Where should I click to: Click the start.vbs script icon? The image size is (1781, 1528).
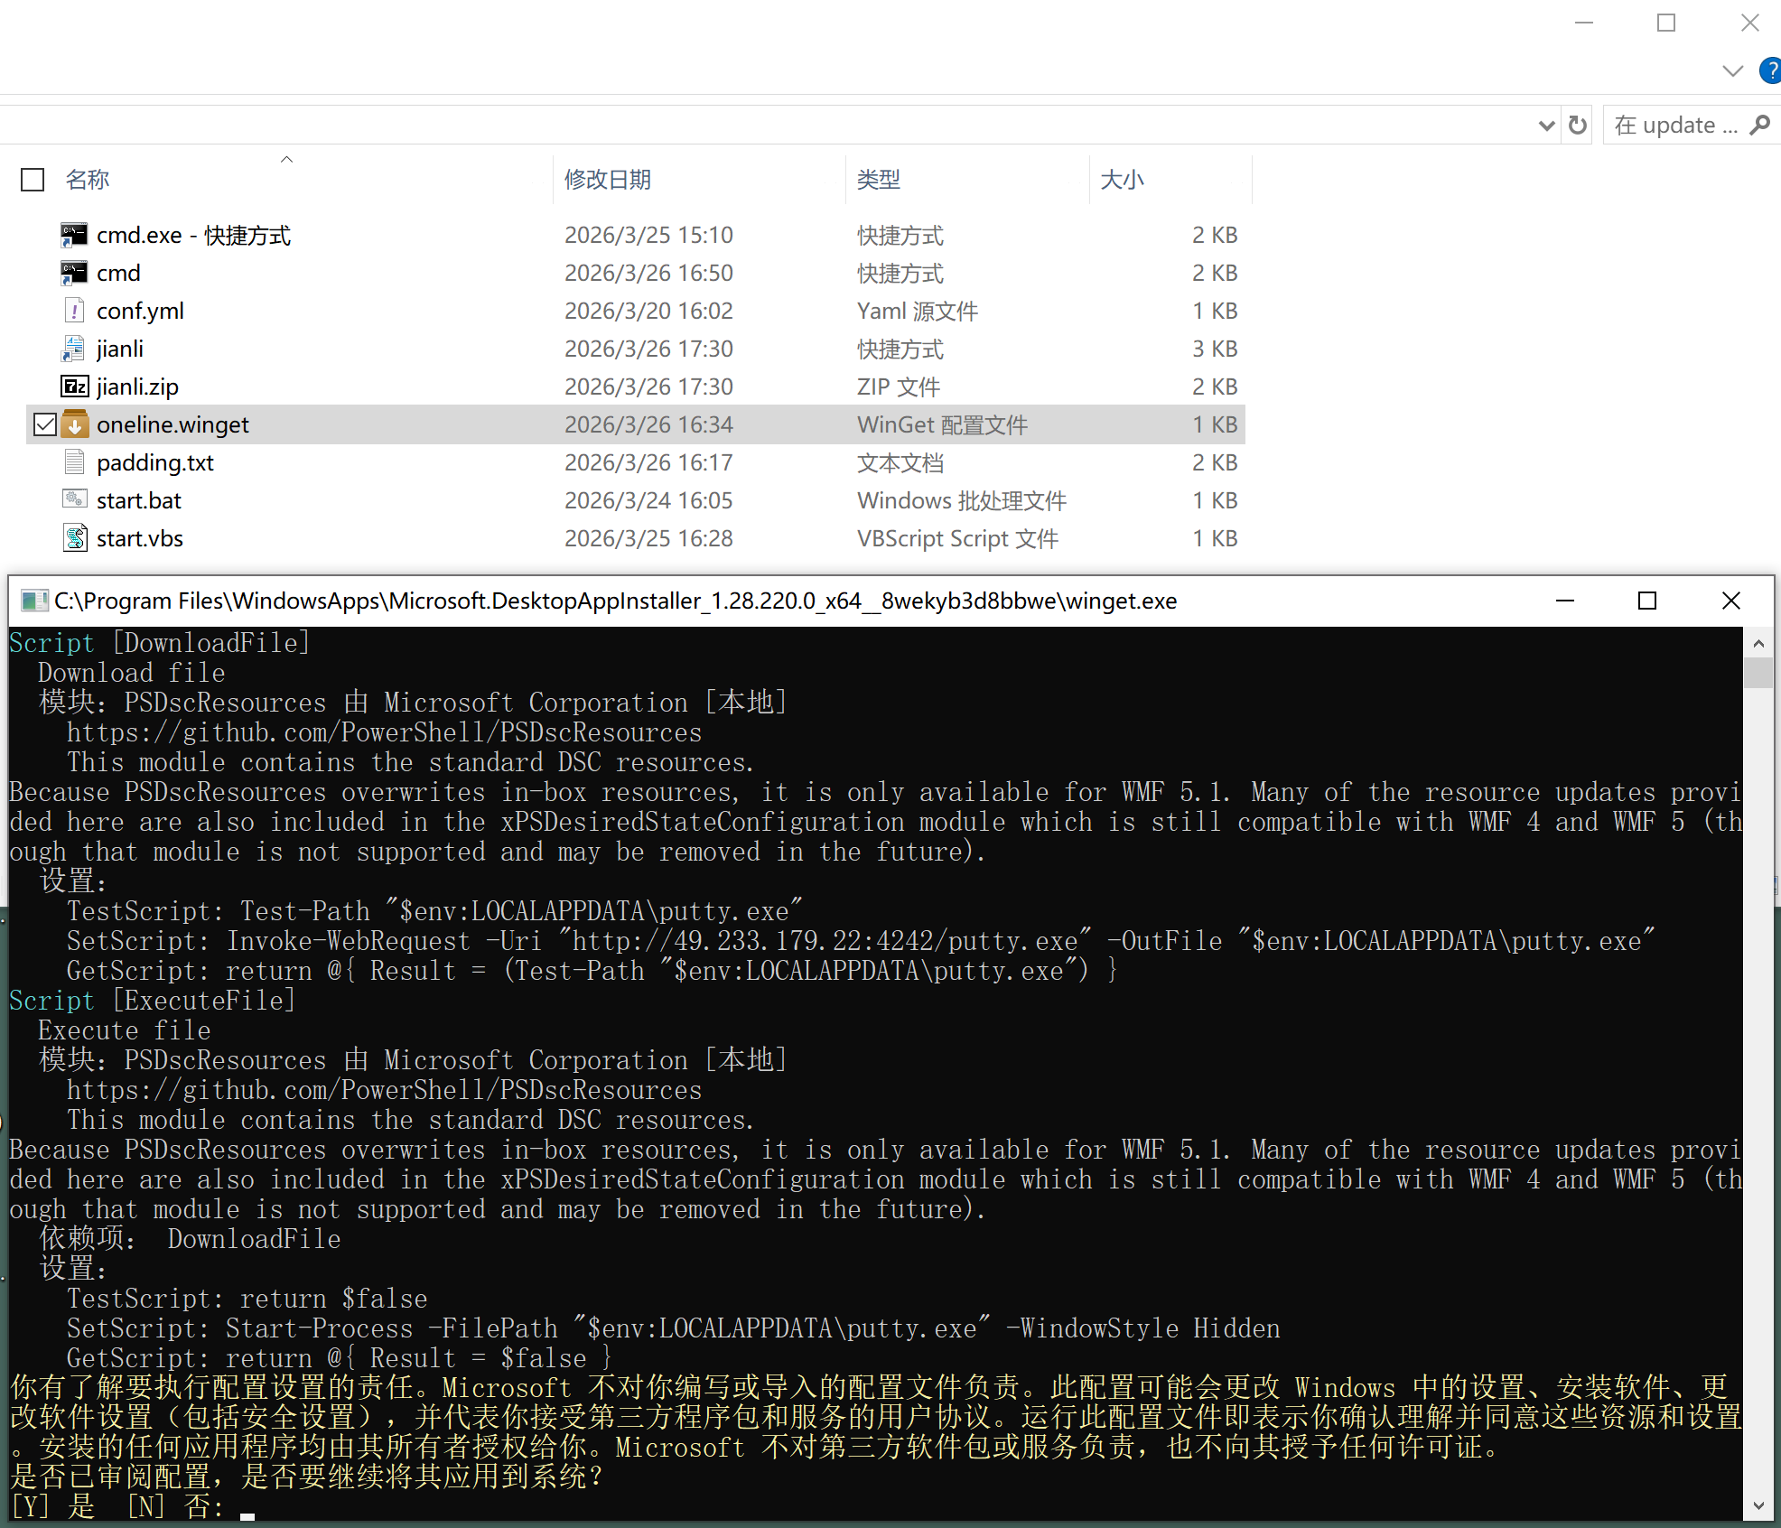click(74, 539)
